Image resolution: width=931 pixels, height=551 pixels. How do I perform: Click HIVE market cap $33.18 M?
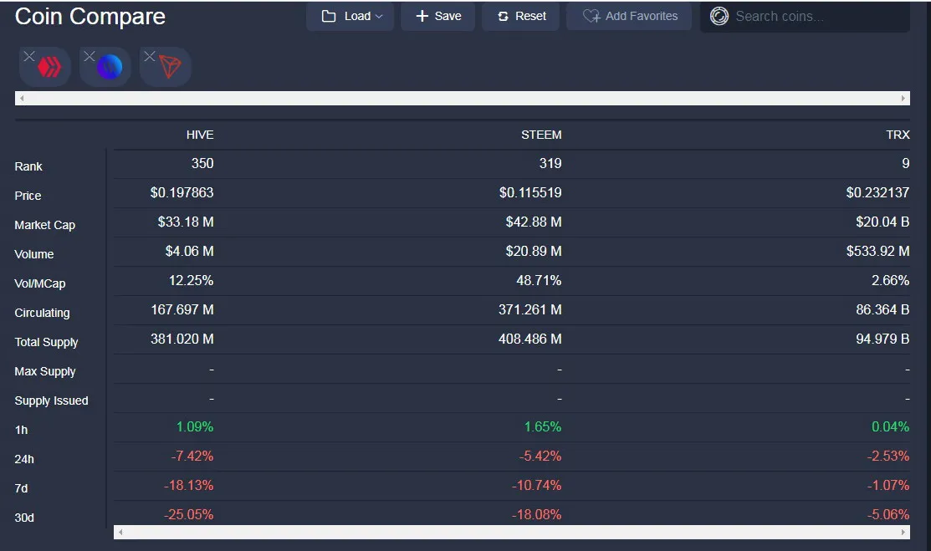coord(185,222)
